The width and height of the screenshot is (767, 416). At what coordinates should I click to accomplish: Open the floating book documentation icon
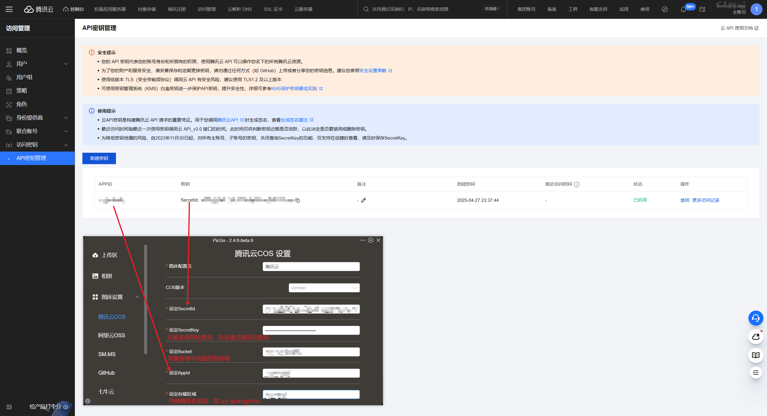point(756,355)
